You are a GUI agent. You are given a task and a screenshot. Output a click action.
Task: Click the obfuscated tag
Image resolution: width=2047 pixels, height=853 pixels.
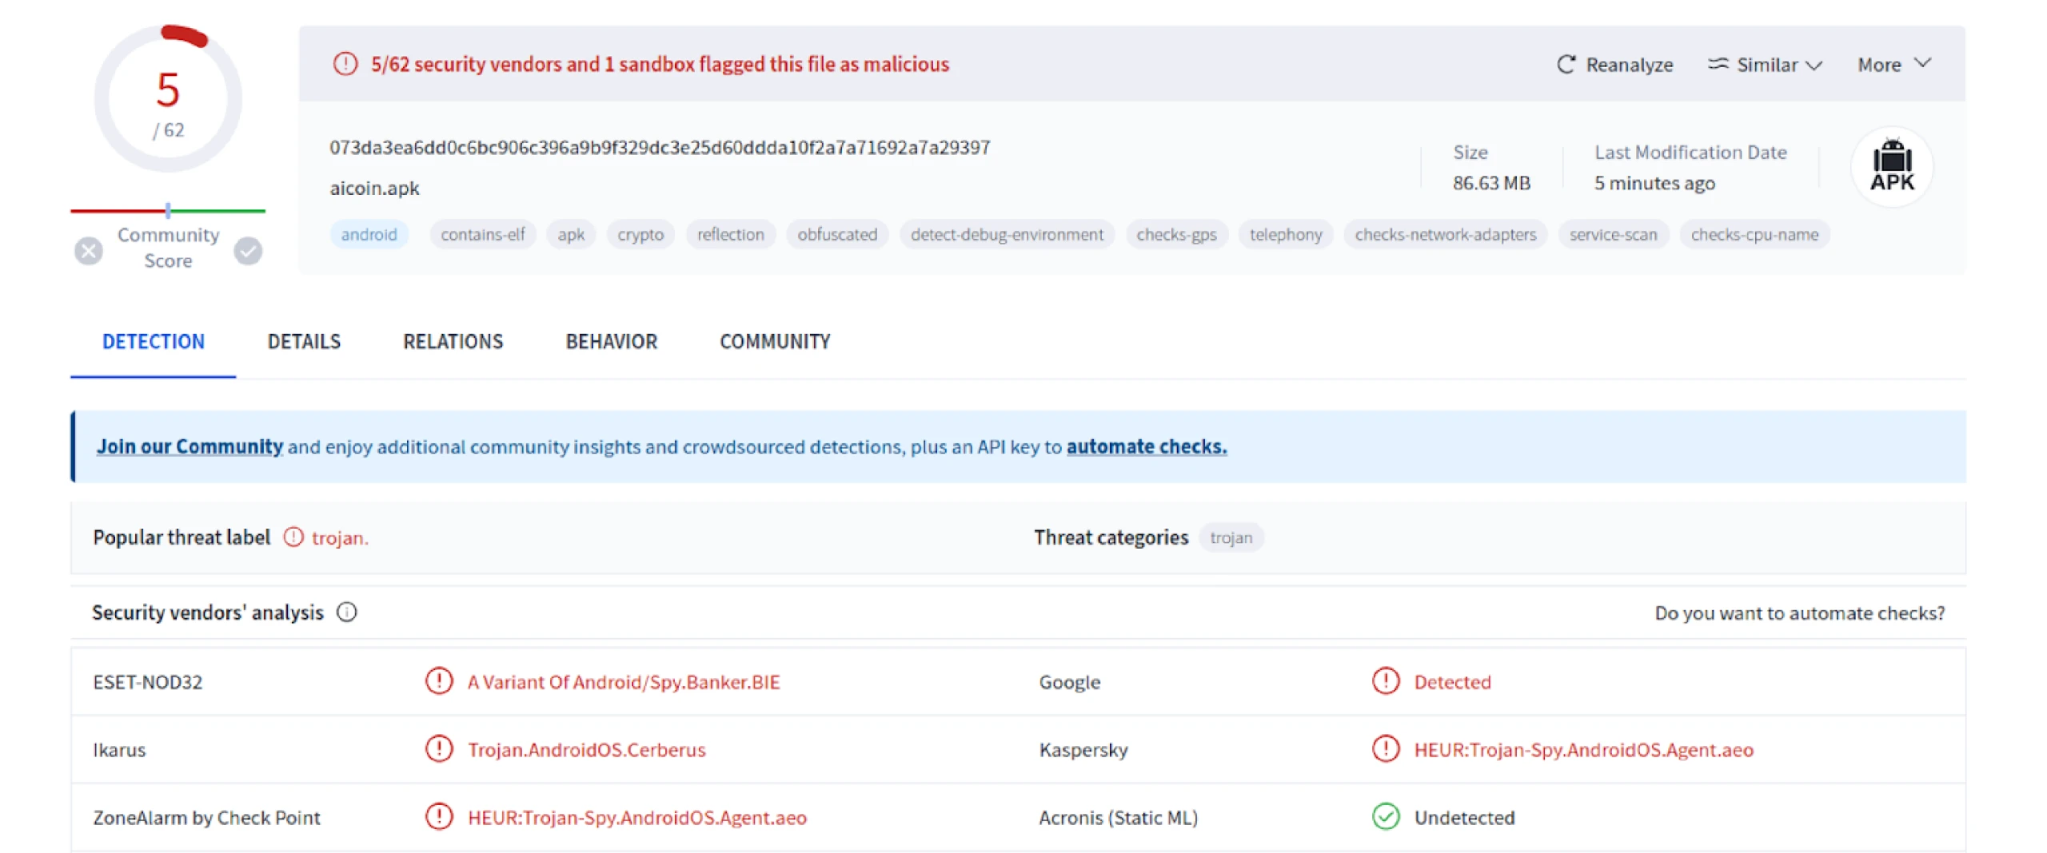836,235
